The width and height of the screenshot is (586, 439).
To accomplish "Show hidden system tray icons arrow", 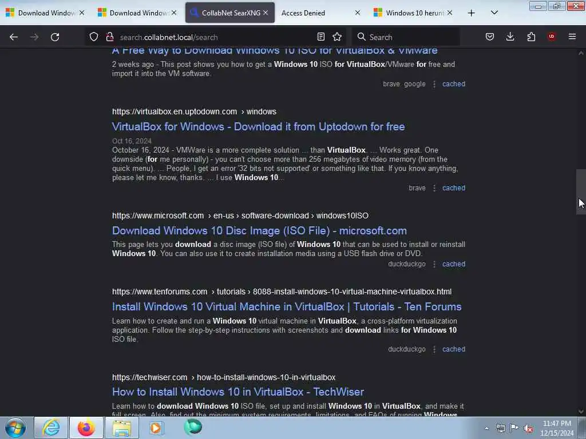I will pos(486,429).
